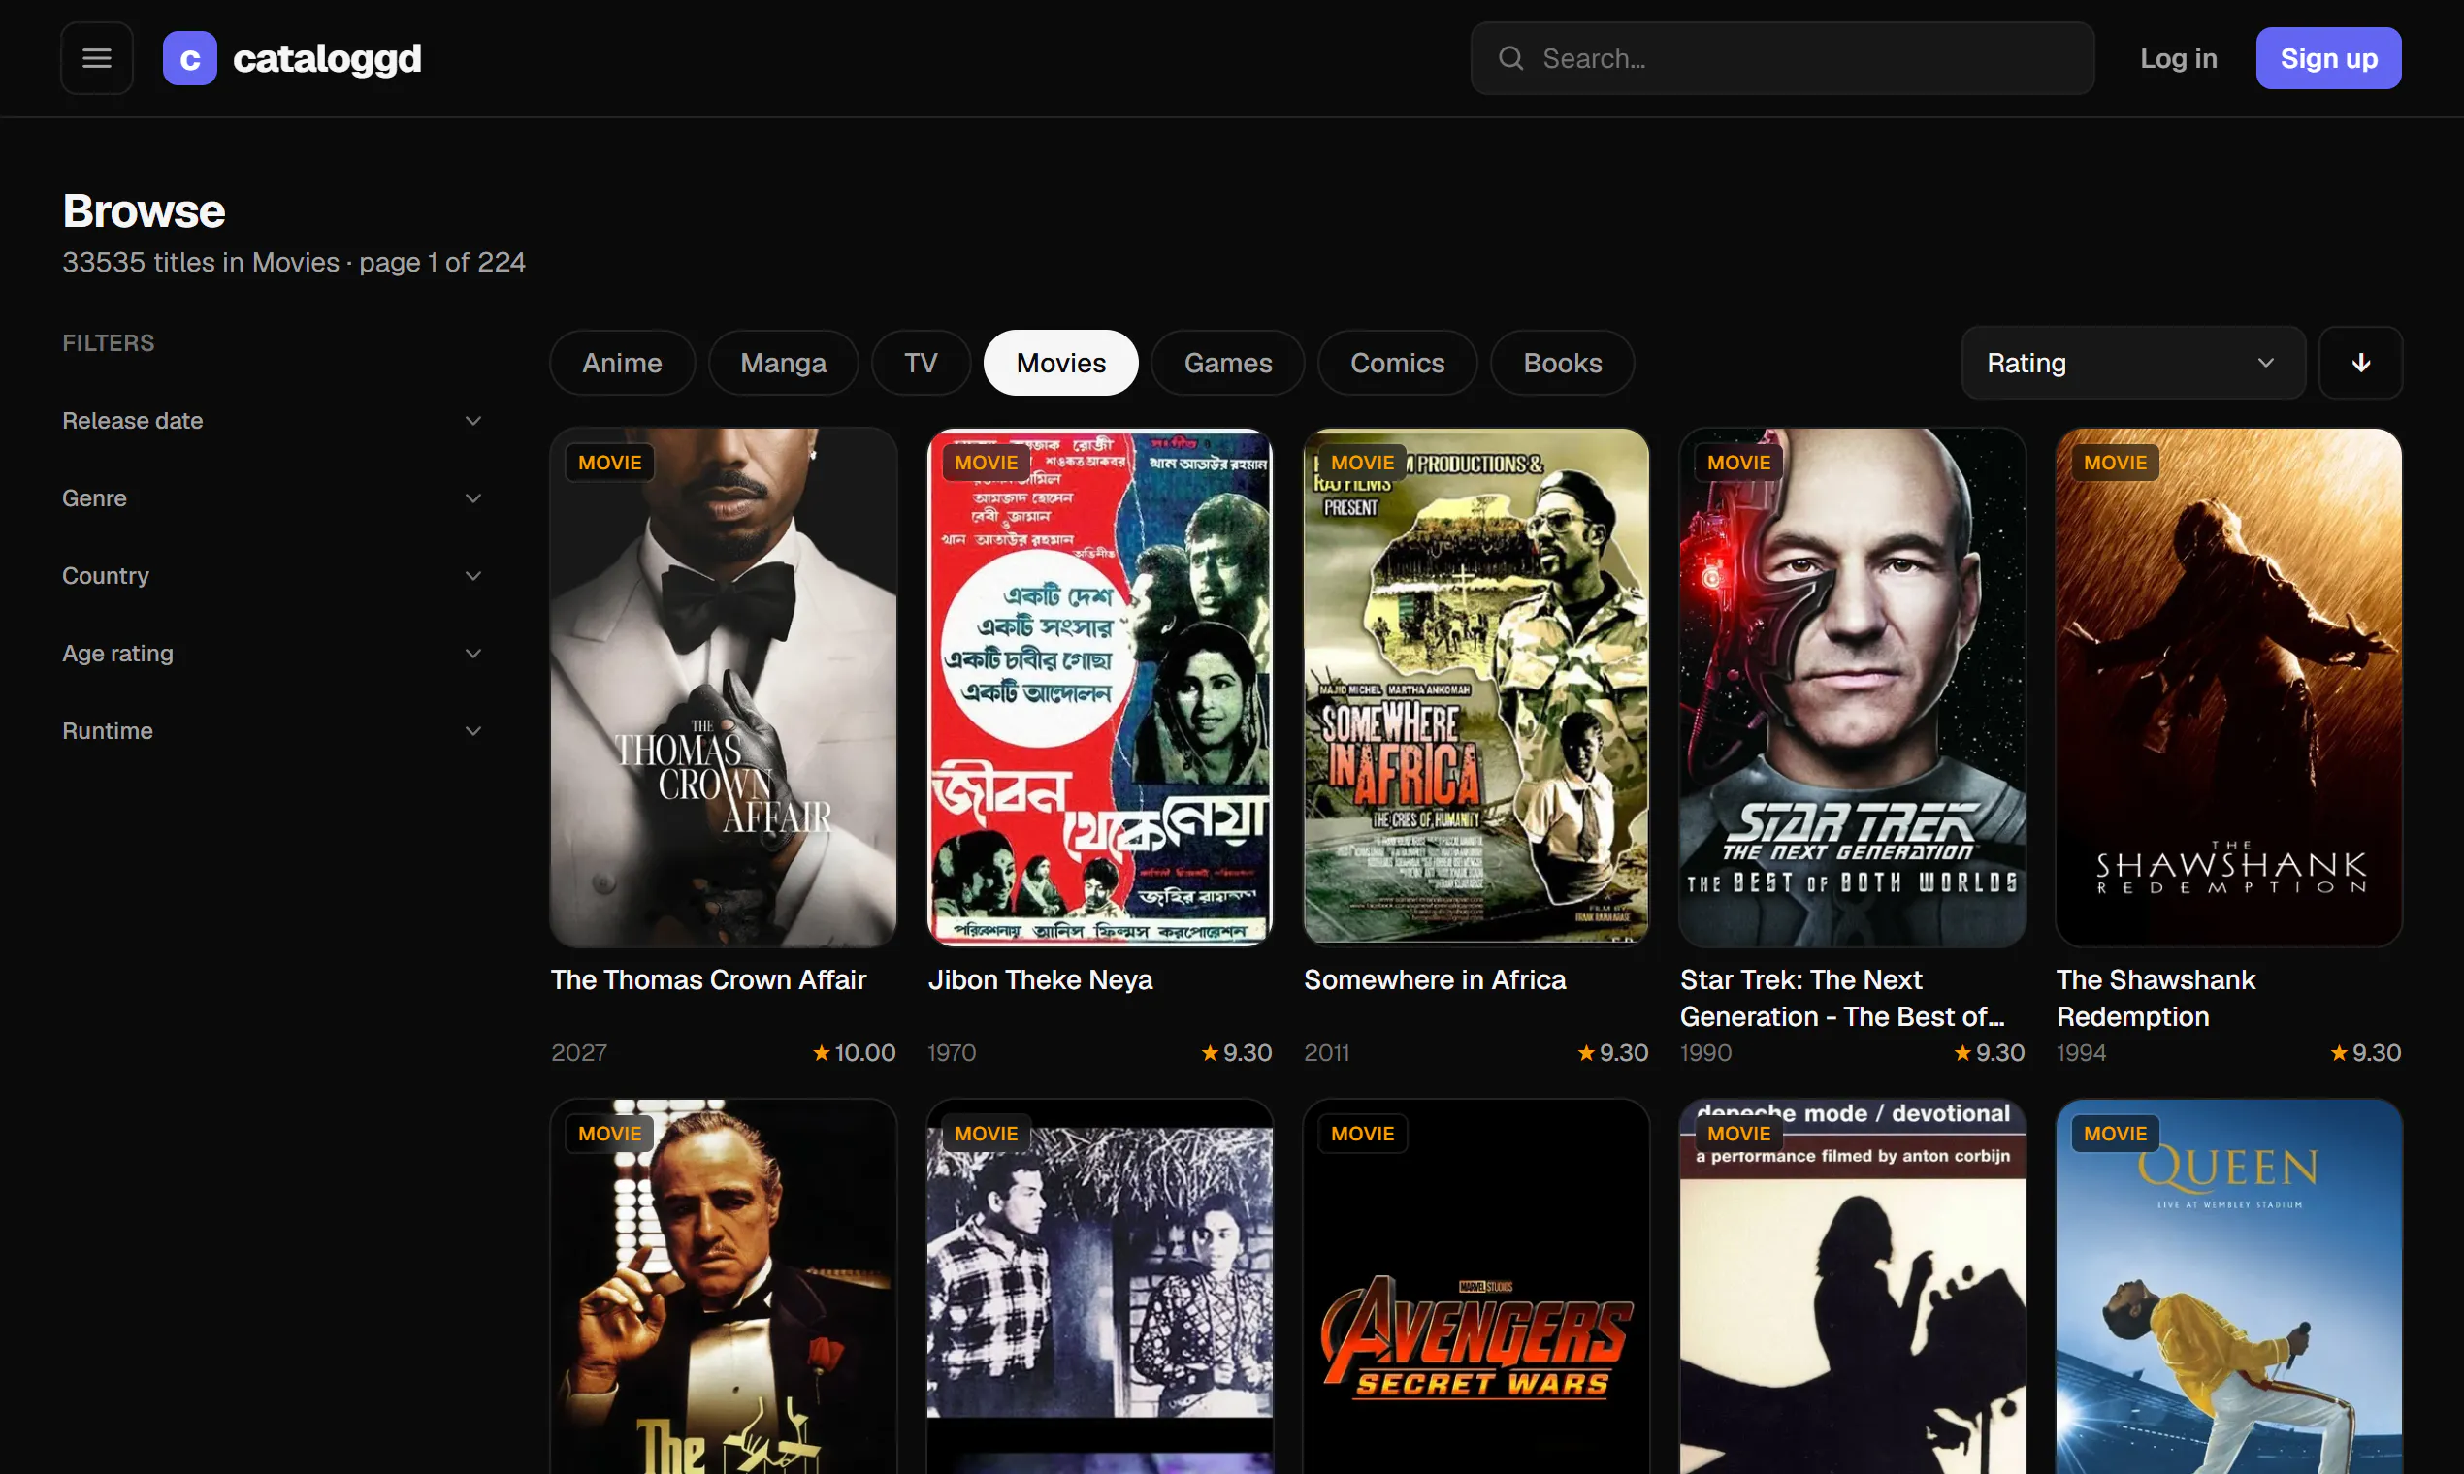Screen dimensions: 2464x1474
Task: Click the magnifier icon in search
Action: pyautogui.click(x=1510, y=57)
